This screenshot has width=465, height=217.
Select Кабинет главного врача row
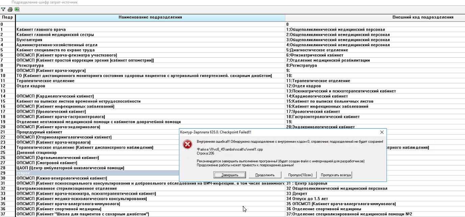(41, 30)
